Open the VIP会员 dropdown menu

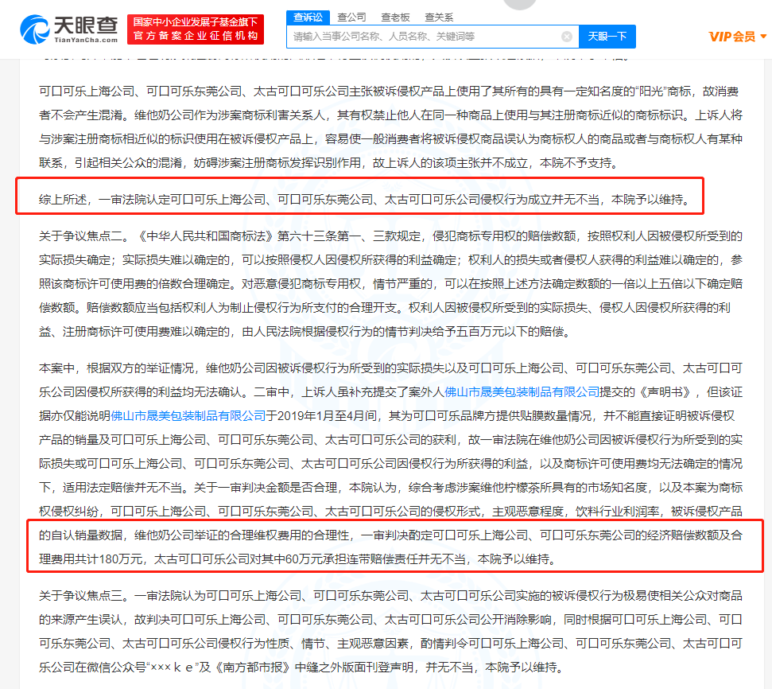coord(737,37)
